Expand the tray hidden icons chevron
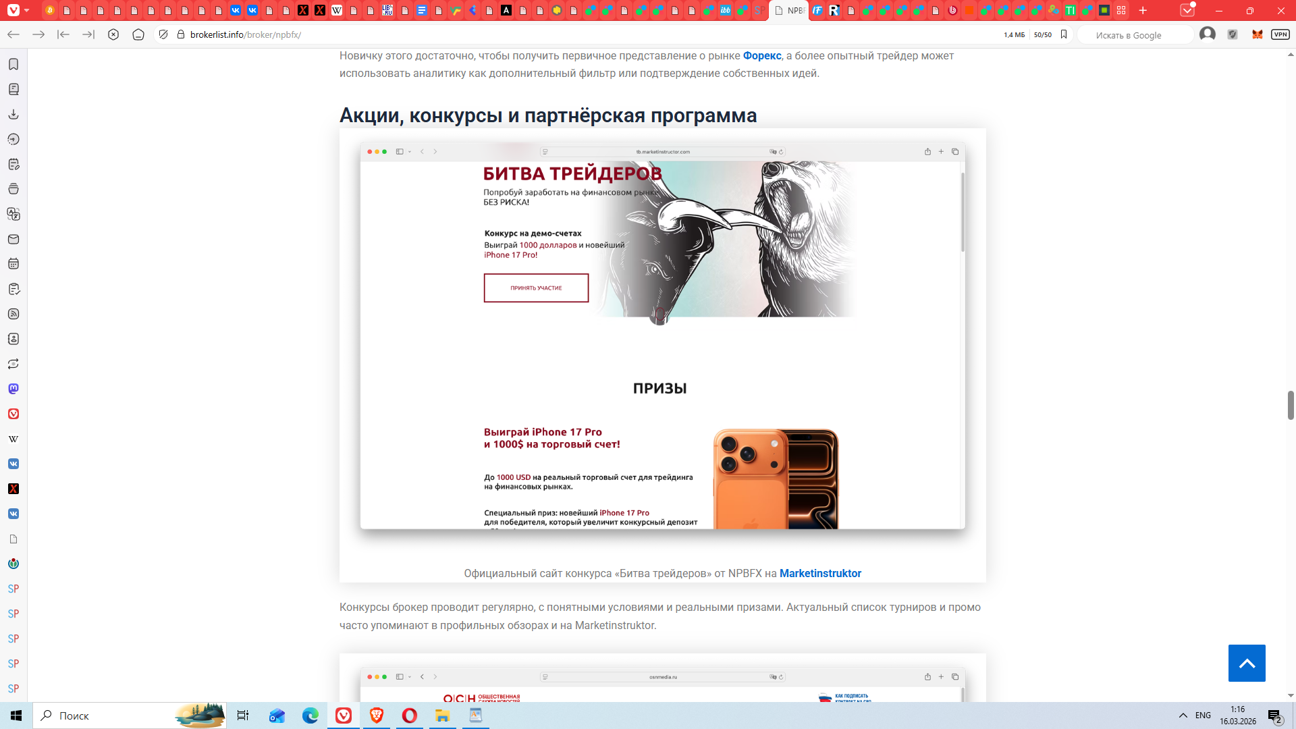 click(x=1183, y=715)
